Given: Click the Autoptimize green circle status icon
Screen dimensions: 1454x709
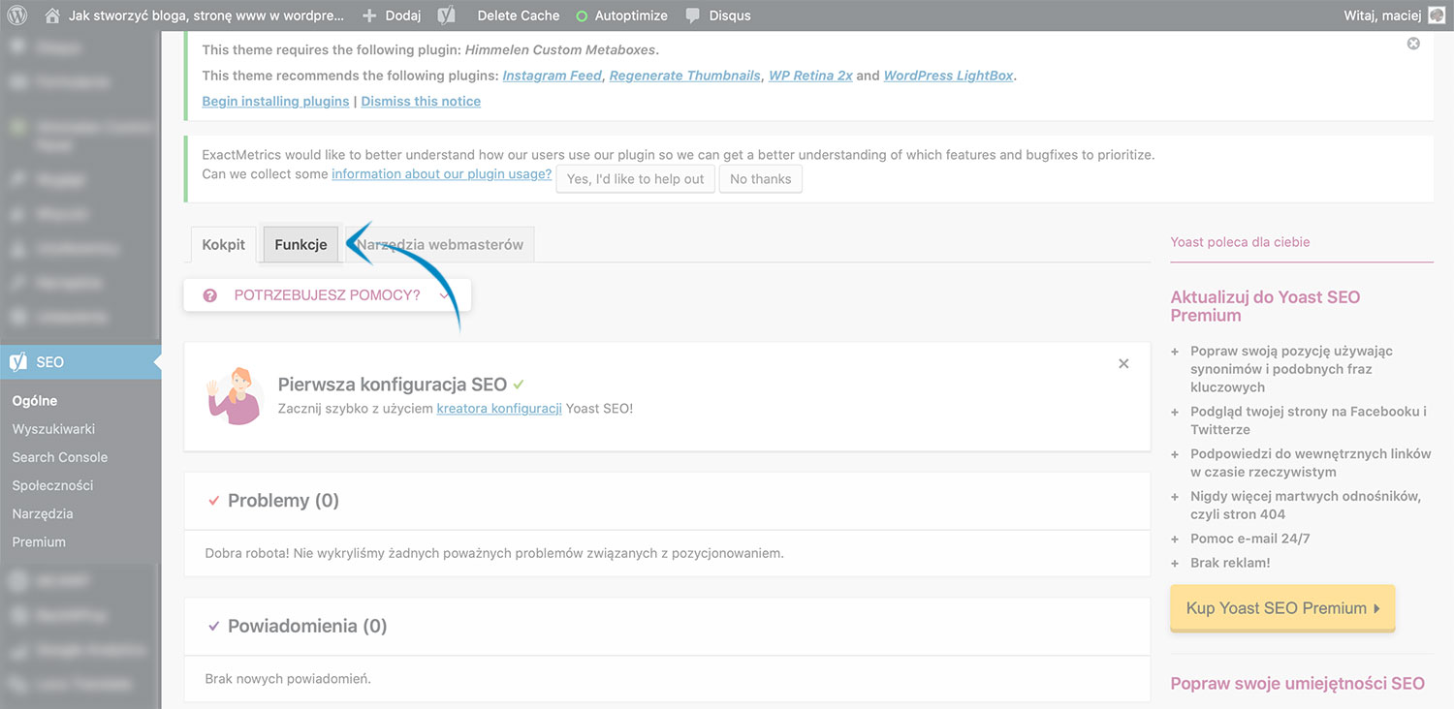Looking at the screenshot, I should tap(582, 16).
